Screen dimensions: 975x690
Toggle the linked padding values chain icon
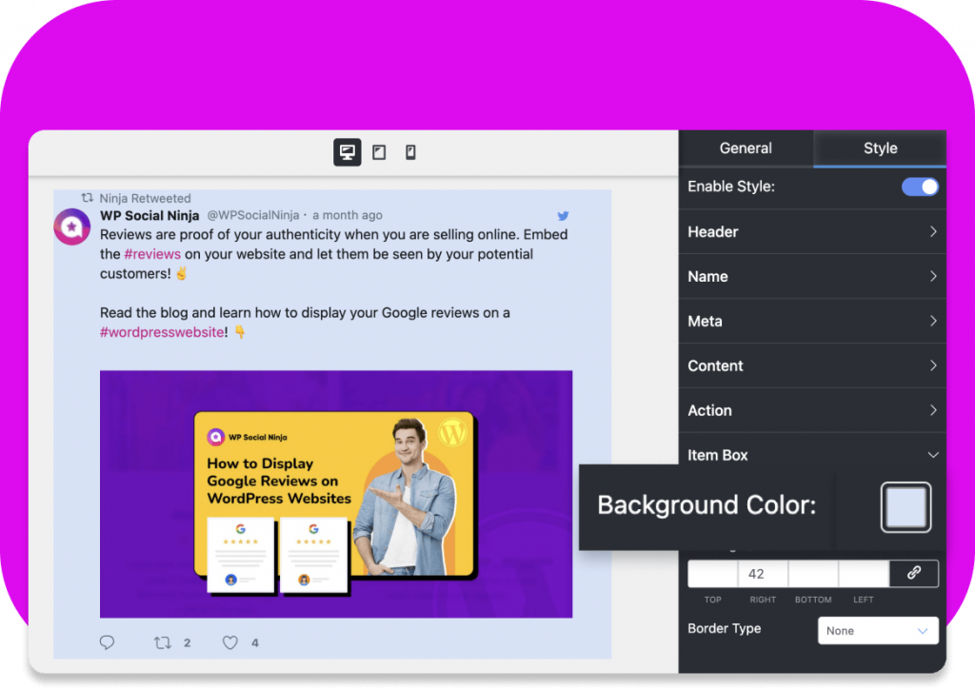coord(913,573)
